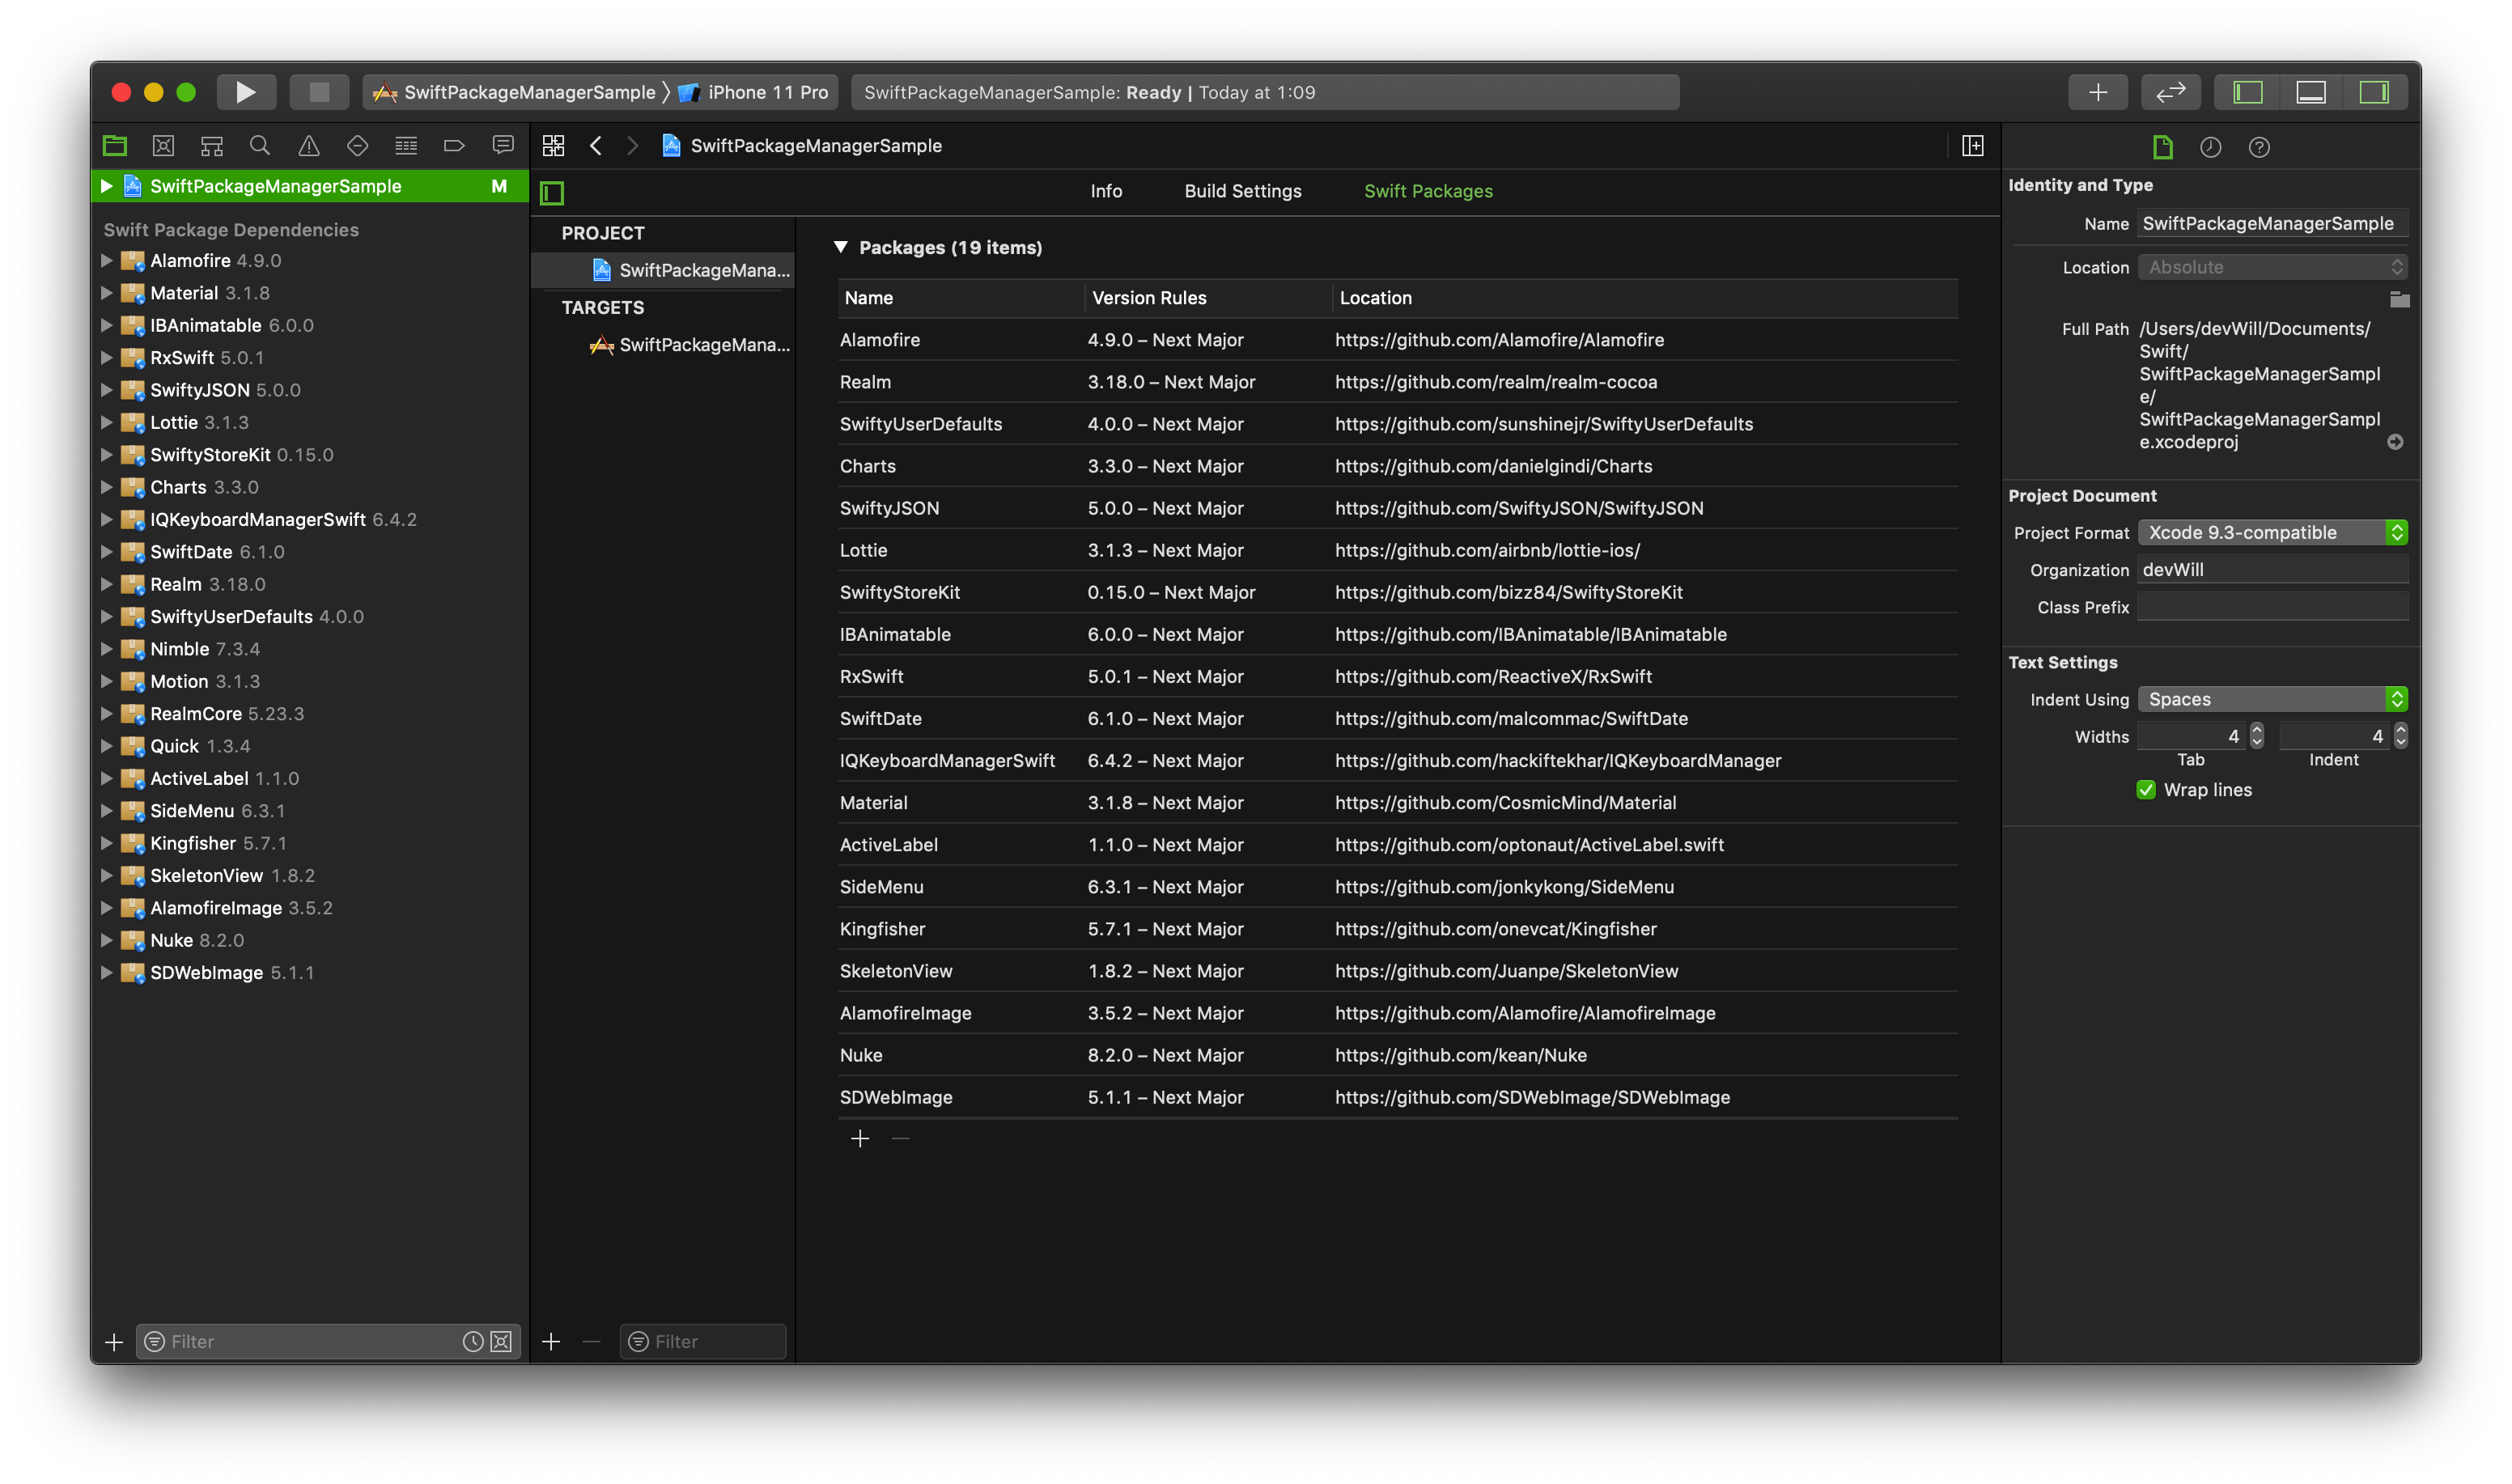The width and height of the screenshot is (2512, 1484).
Task: Adjust the Tab width stepper
Action: point(2257,736)
